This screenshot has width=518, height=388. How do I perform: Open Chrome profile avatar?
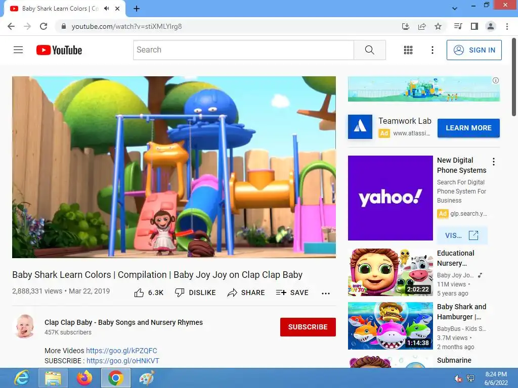pos(491,26)
